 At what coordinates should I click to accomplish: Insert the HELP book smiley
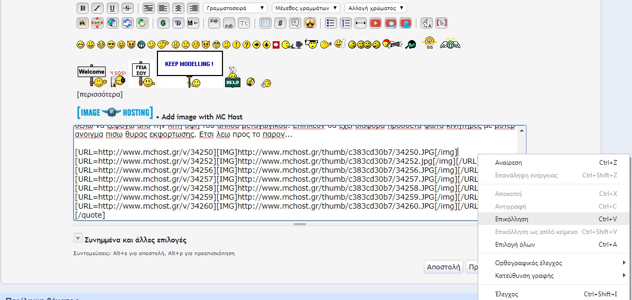coord(233,77)
